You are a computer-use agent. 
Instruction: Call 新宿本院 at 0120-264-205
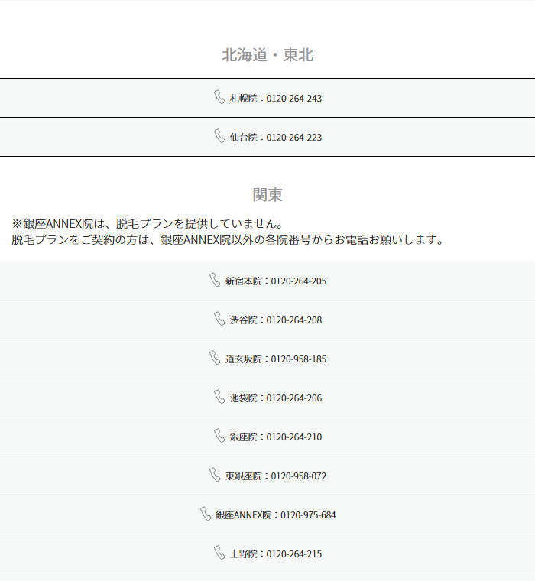267,281
